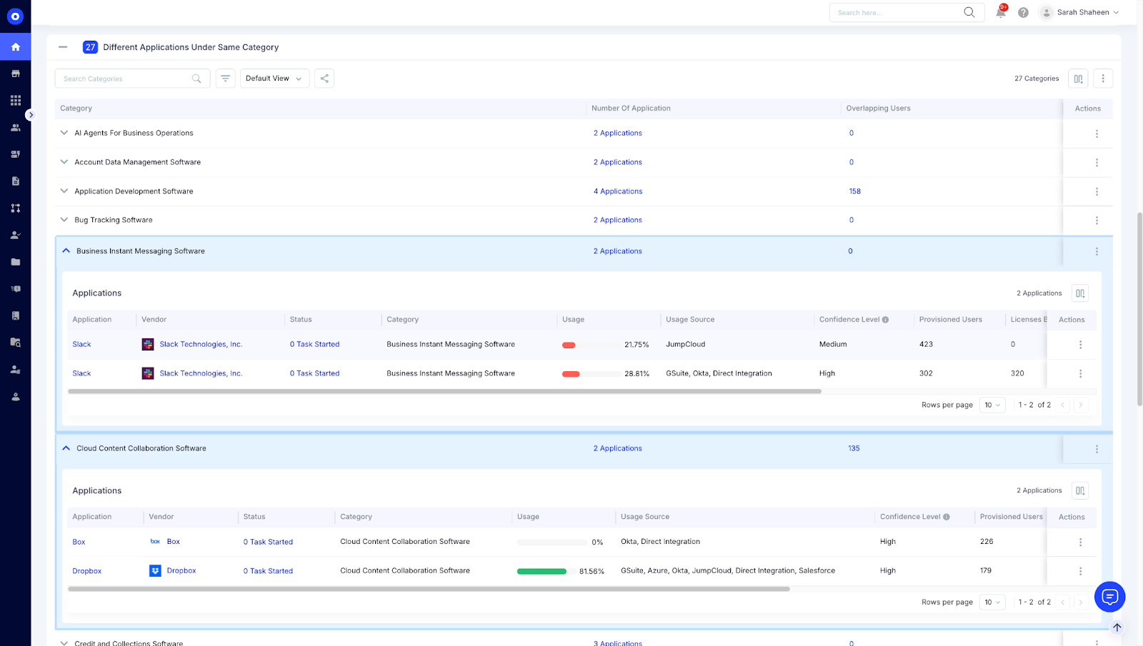Open the Default View dropdown
The width and height of the screenshot is (1143, 646).
[274, 79]
